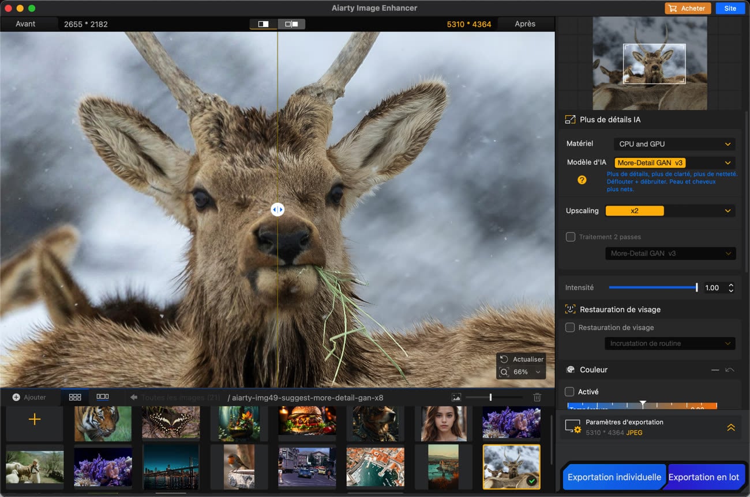The height and width of the screenshot is (497, 750).
Task: Click the Exportation individuelle button
Action: (614, 477)
